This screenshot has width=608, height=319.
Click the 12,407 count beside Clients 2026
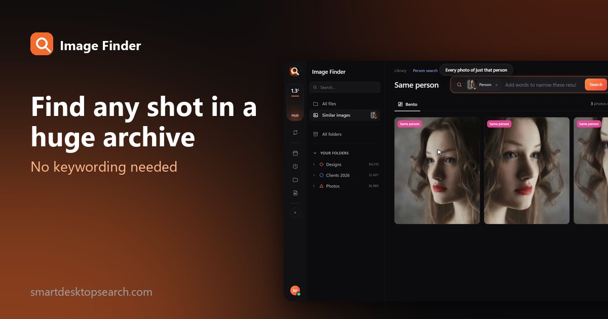(373, 175)
